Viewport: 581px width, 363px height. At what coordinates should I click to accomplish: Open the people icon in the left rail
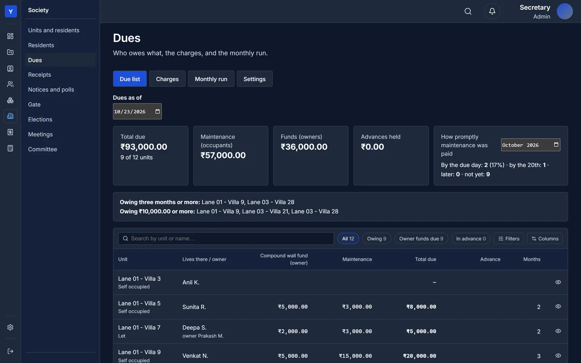[x=10, y=84]
